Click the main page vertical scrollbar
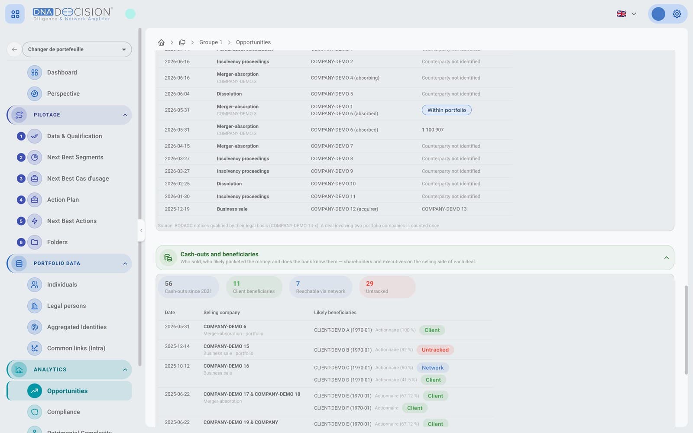The image size is (693, 433). [686, 329]
